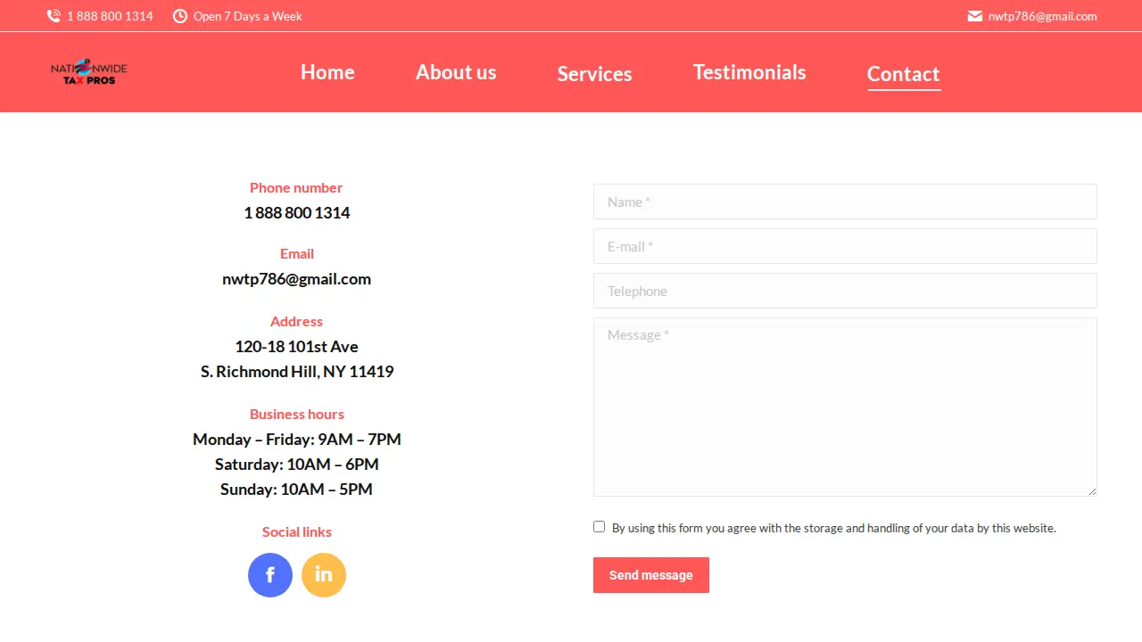Click the Address heading

(x=297, y=321)
